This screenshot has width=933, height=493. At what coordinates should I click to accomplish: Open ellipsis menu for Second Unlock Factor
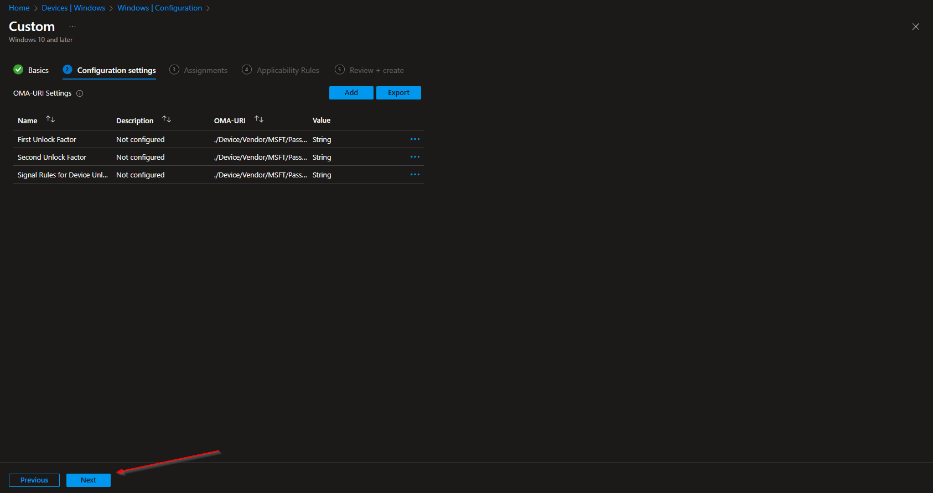pyautogui.click(x=414, y=157)
